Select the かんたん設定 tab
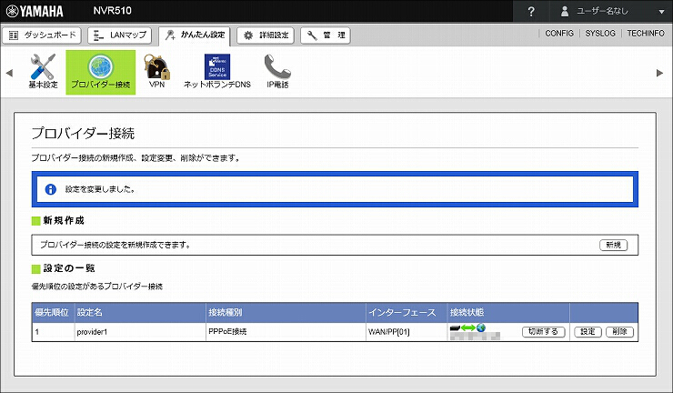 (x=195, y=35)
